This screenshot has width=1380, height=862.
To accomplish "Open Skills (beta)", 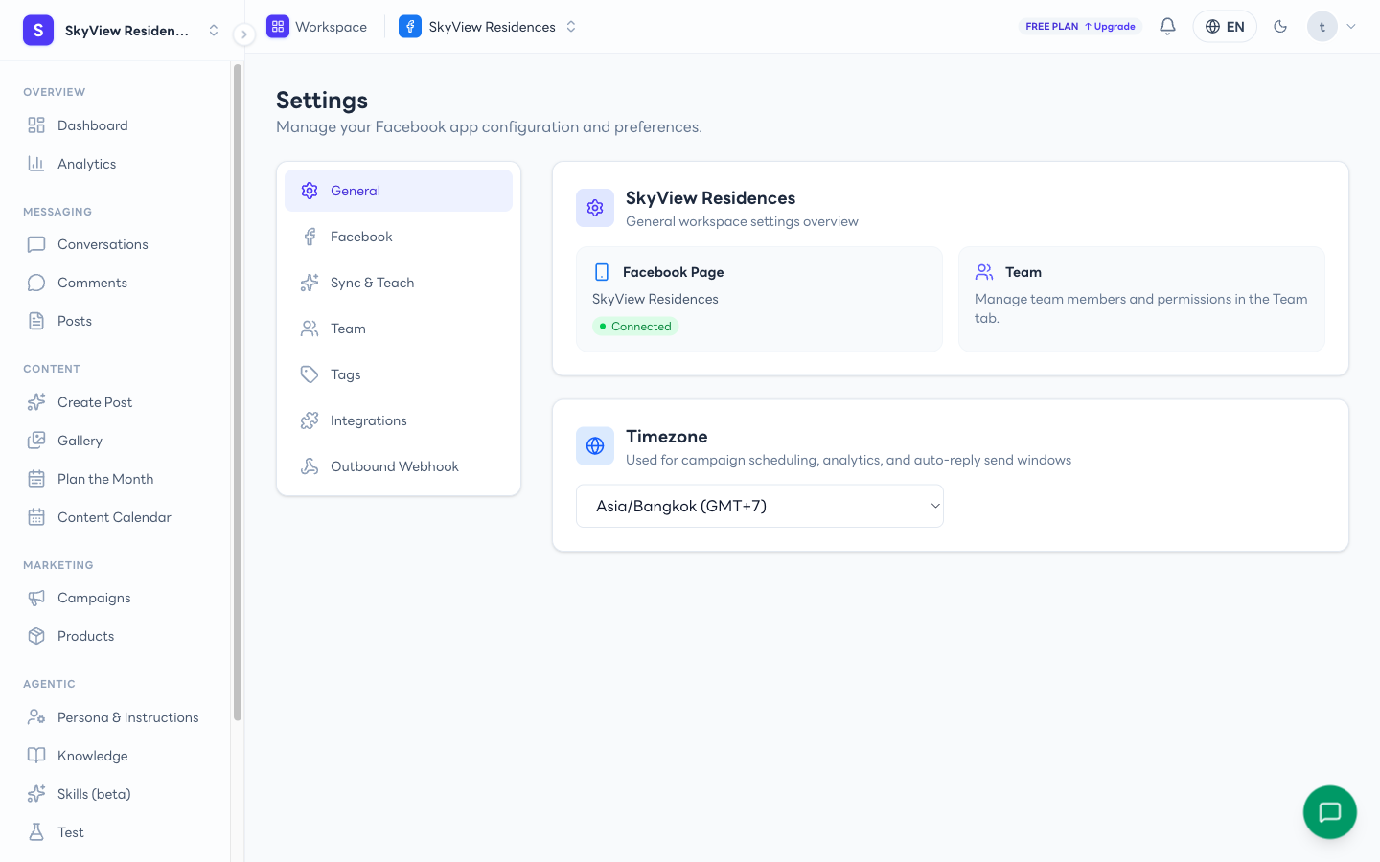I will [x=115, y=794].
